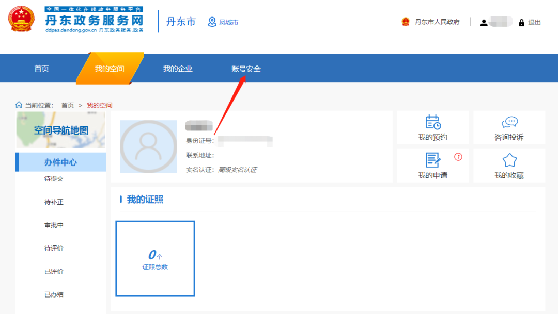The height and width of the screenshot is (314, 558).
Task: Visit the 丹东市人民政府 link
Action: 436,22
